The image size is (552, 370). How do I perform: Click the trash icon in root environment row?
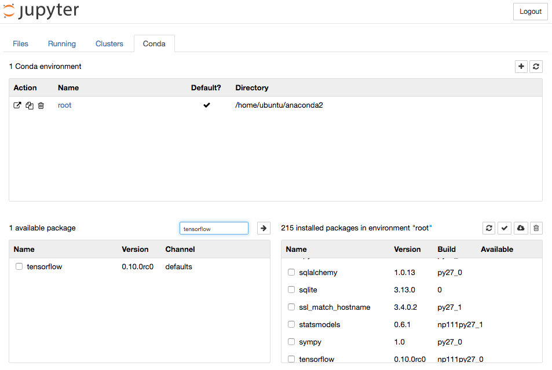tap(41, 105)
